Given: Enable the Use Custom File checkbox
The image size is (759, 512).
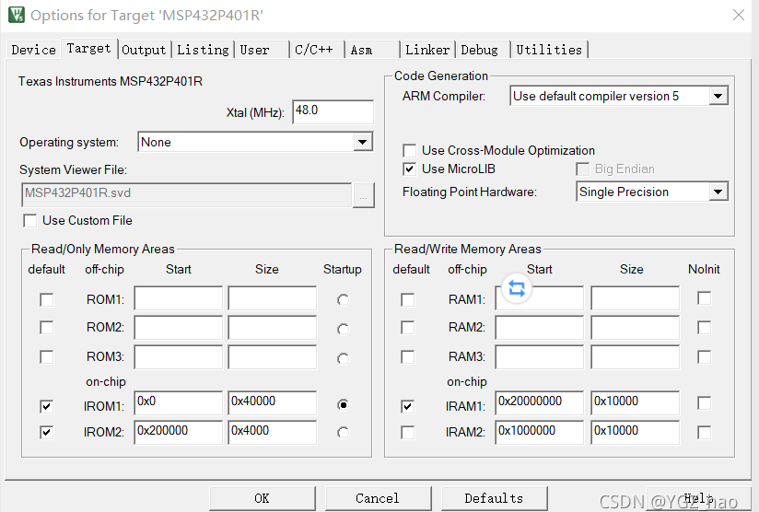Looking at the screenshot, I should click(x=30, y=221).
